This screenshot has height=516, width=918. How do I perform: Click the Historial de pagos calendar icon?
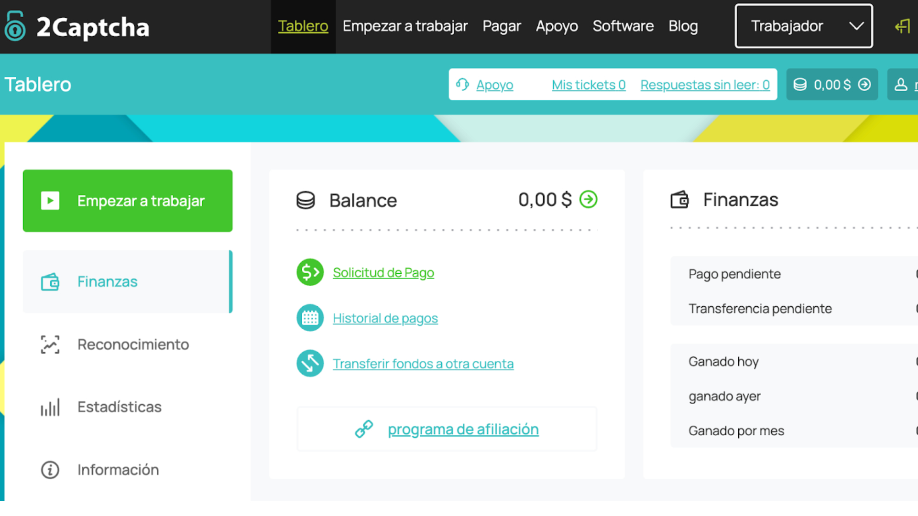click(x=310, y=318)
